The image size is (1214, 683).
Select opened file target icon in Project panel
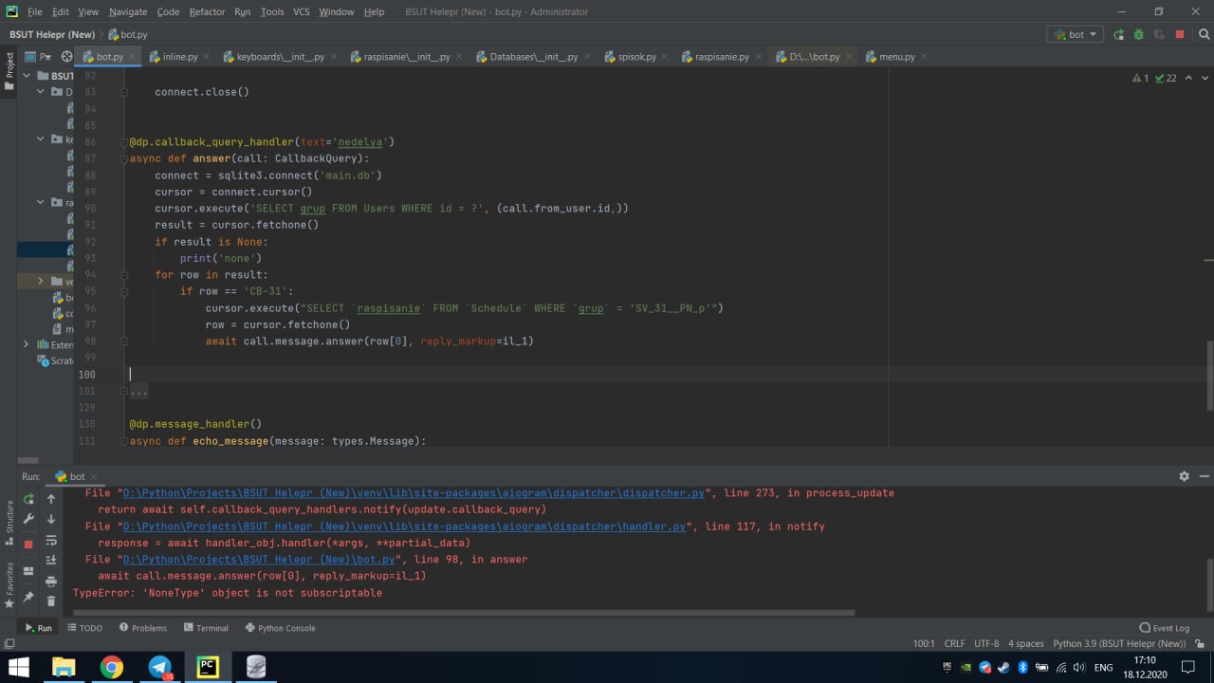tap(65, 57)
